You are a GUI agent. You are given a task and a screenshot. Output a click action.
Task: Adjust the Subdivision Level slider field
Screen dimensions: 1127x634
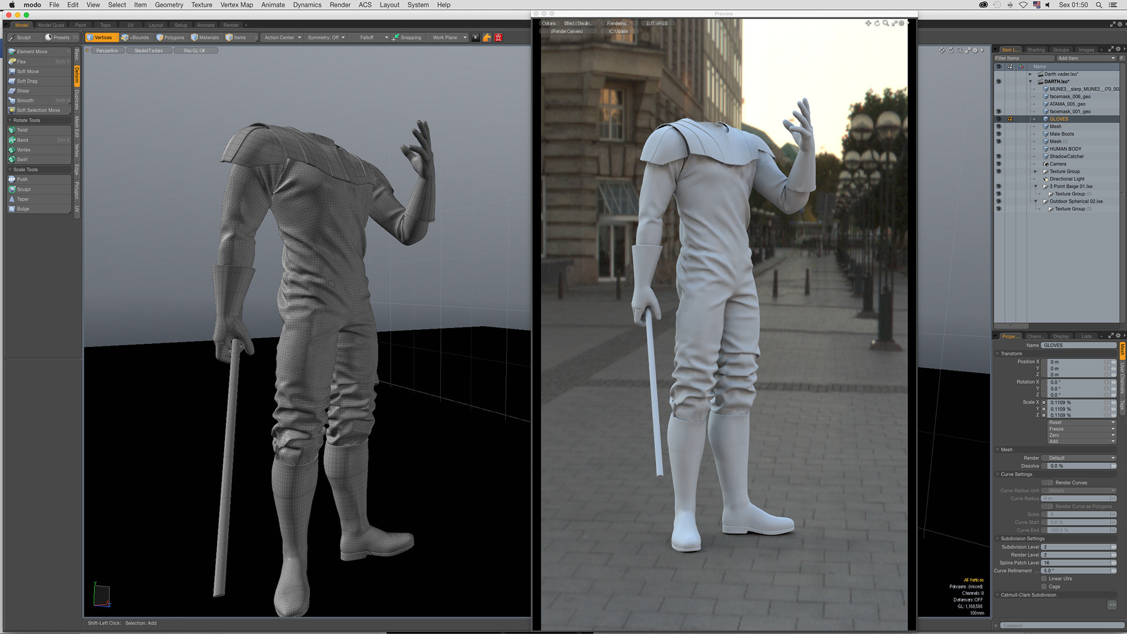tap(1079, 547)
